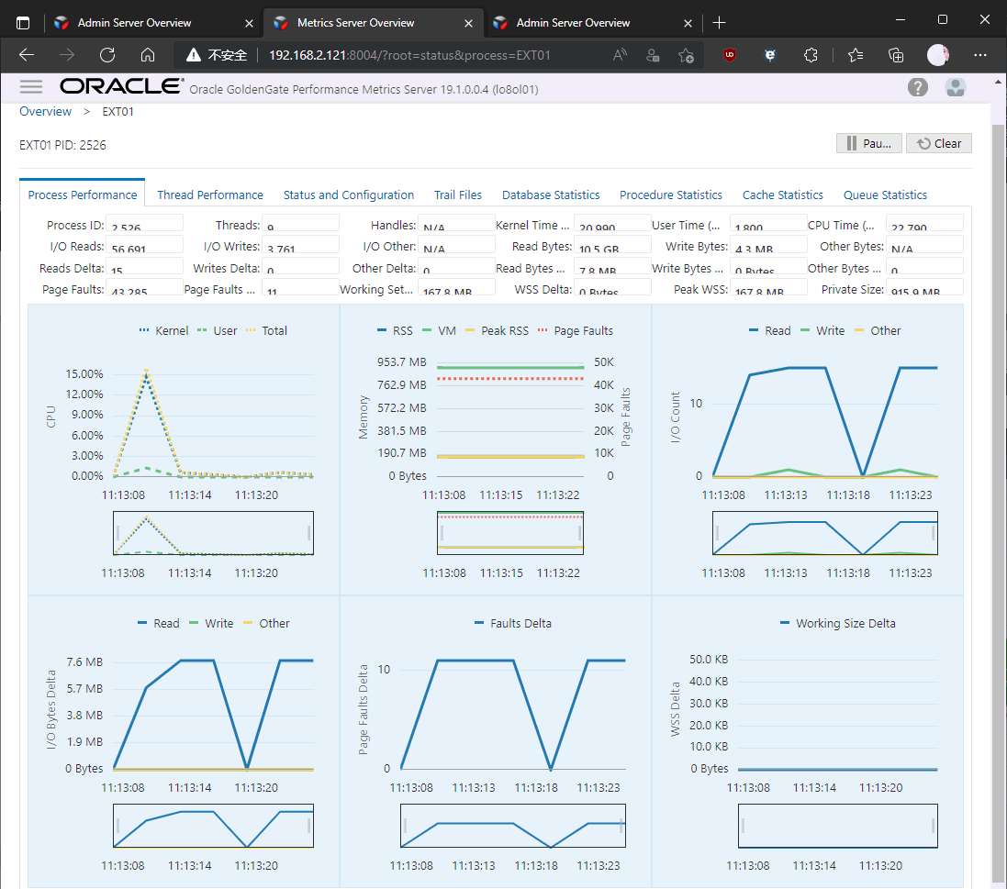The image size is (1007, 889).
Task: Click the CPU chart range slider overview
Action: pos(213,533)
